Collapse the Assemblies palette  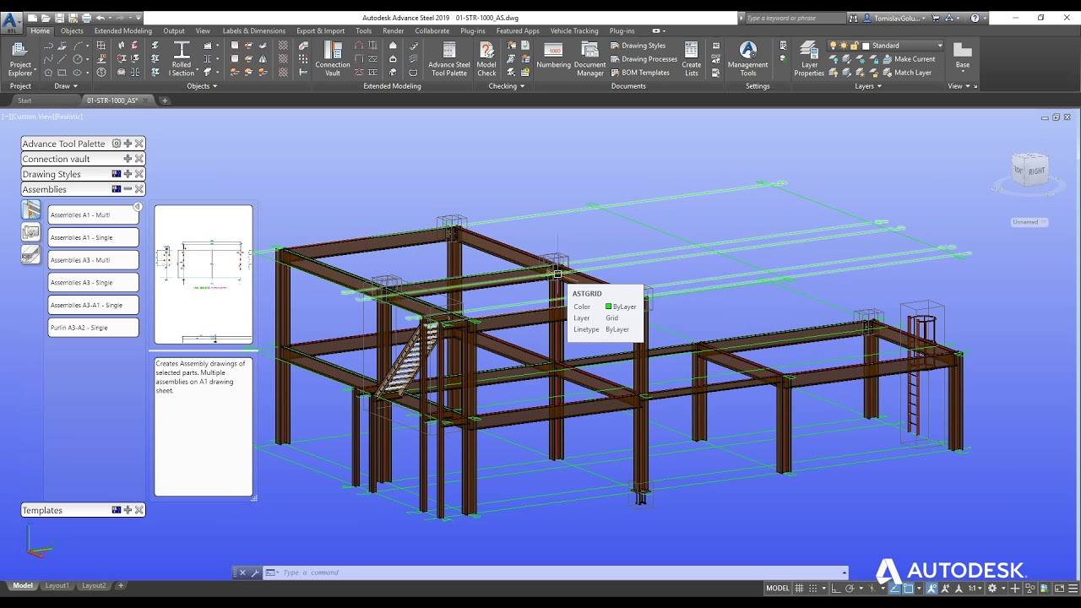point(128,189)
